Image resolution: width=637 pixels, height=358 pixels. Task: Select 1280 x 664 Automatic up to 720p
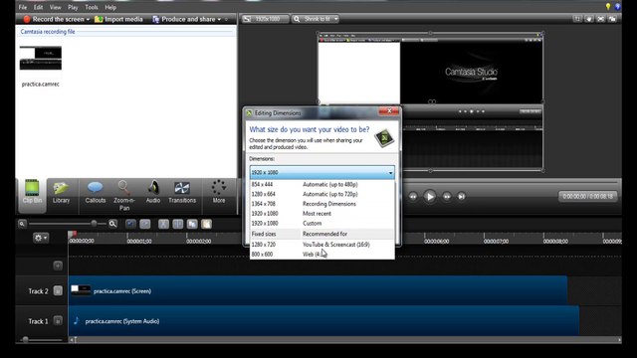(x=321, y=194)
